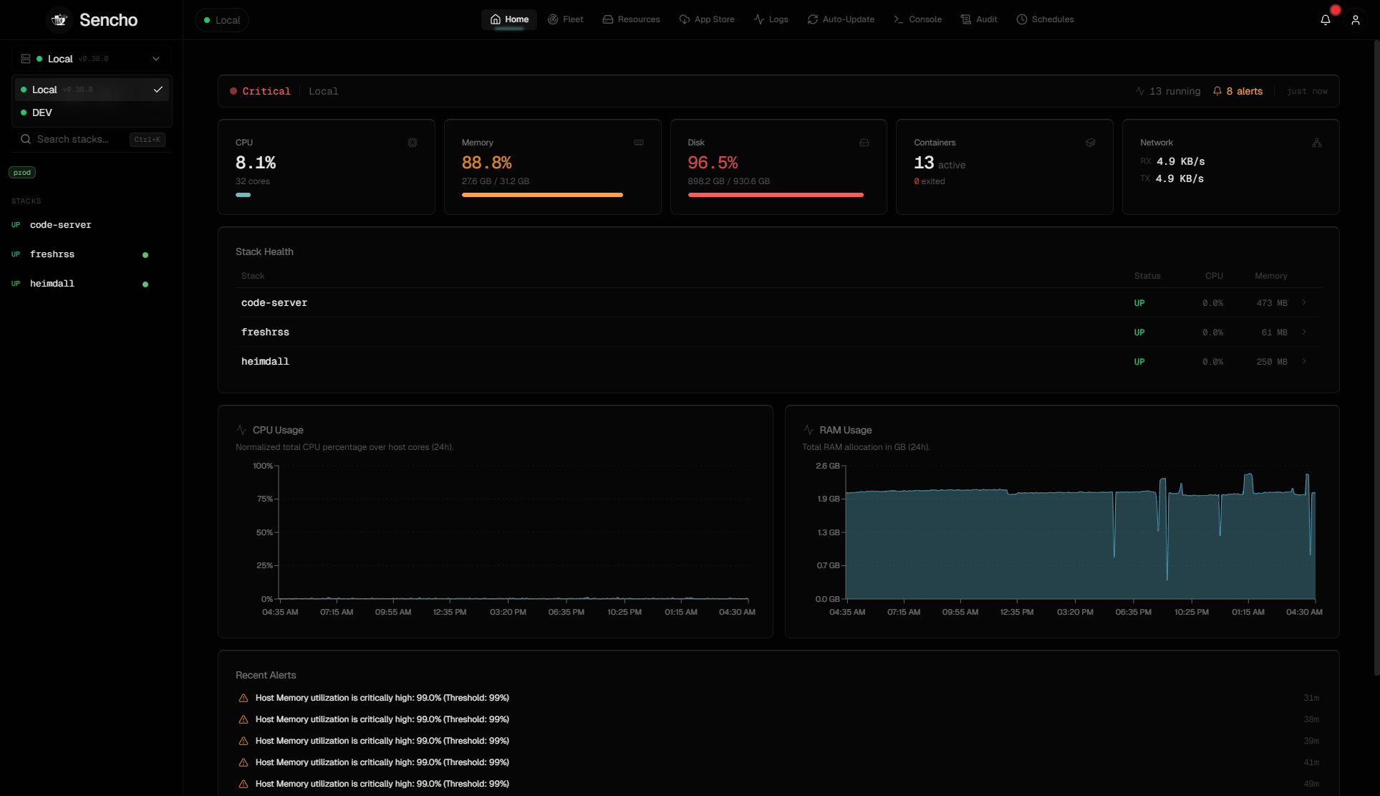Collapse the Local node selector dropdown
The height and width of the screenshot is (796, 1380).
point(92,59)
